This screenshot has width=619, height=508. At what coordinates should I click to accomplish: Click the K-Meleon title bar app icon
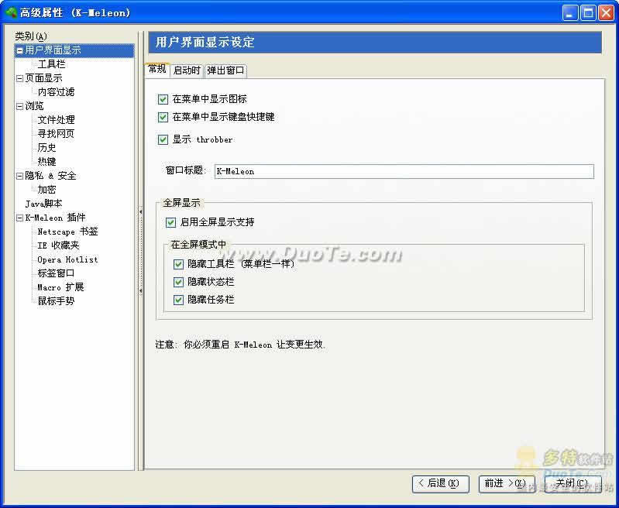10,12
